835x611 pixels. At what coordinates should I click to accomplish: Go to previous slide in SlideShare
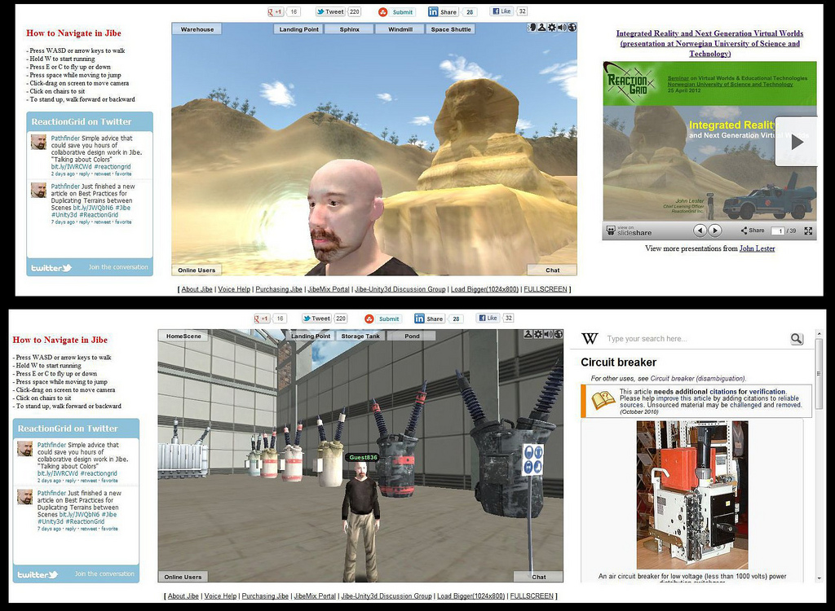[700, 231]
